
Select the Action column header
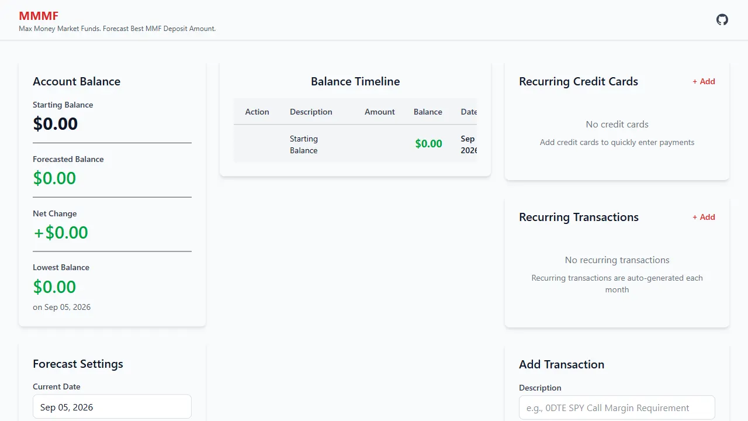pyautogui.click(x=257, y=112)
